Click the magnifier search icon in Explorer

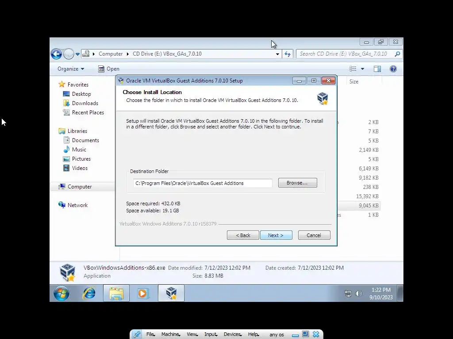tap(398, 54)
